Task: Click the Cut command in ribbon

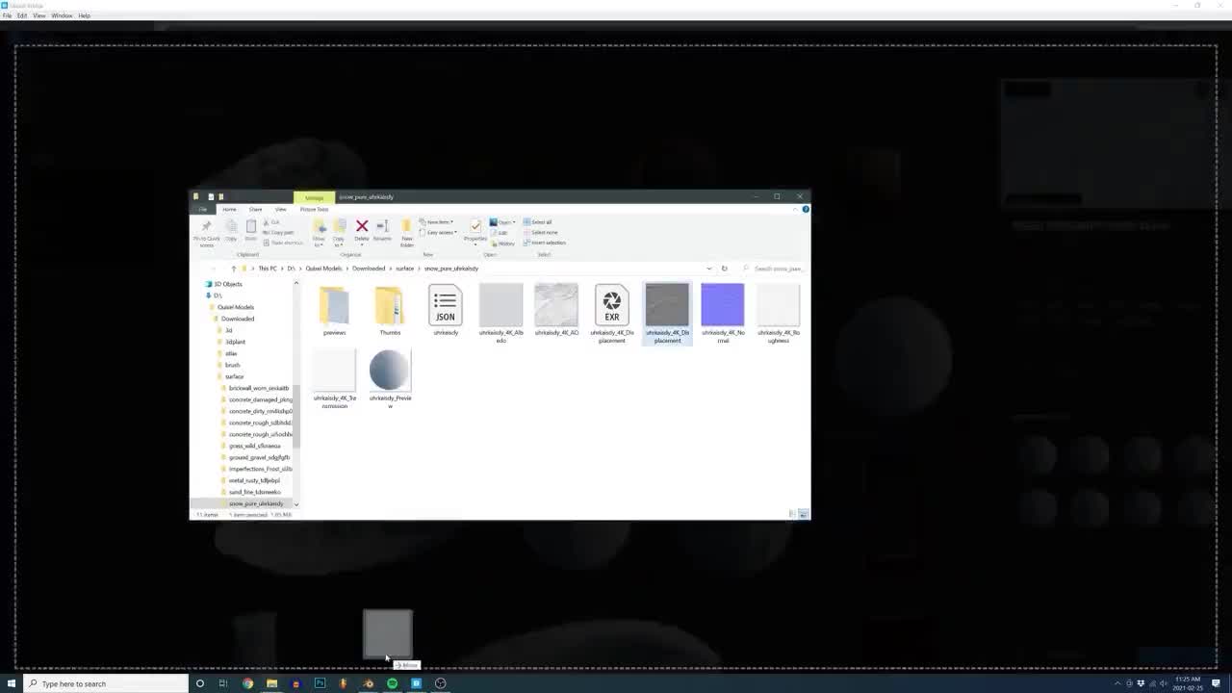Action: pyautogui.click(x=273, y=222)
